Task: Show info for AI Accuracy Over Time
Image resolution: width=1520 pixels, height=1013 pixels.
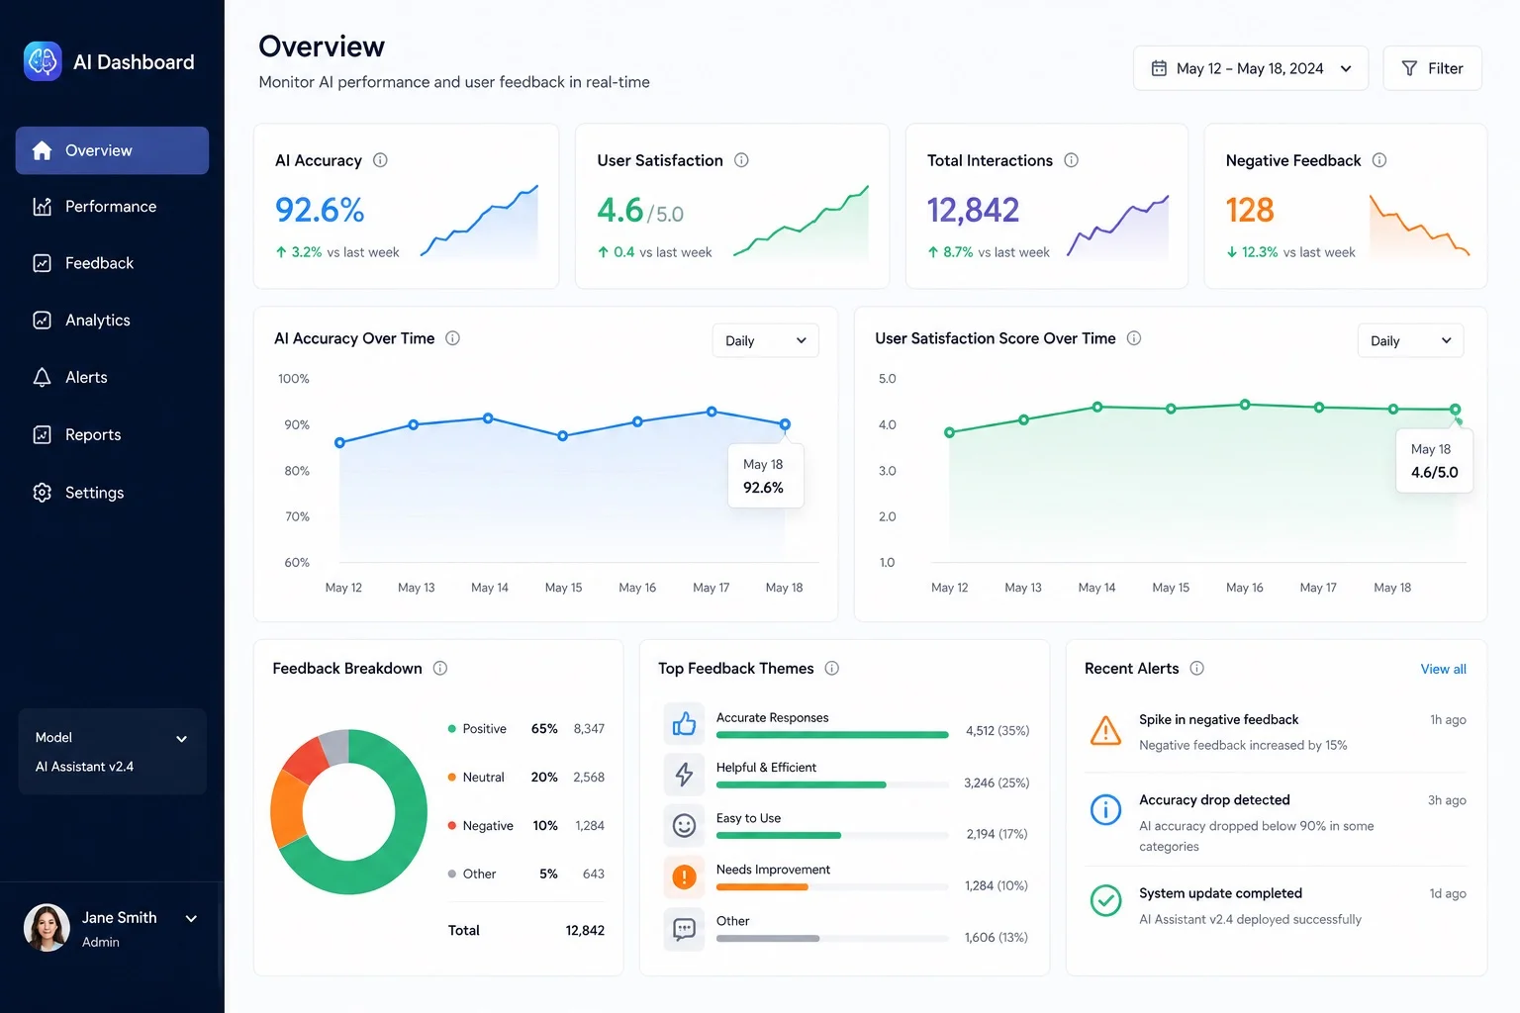Action: coord(452,338)
